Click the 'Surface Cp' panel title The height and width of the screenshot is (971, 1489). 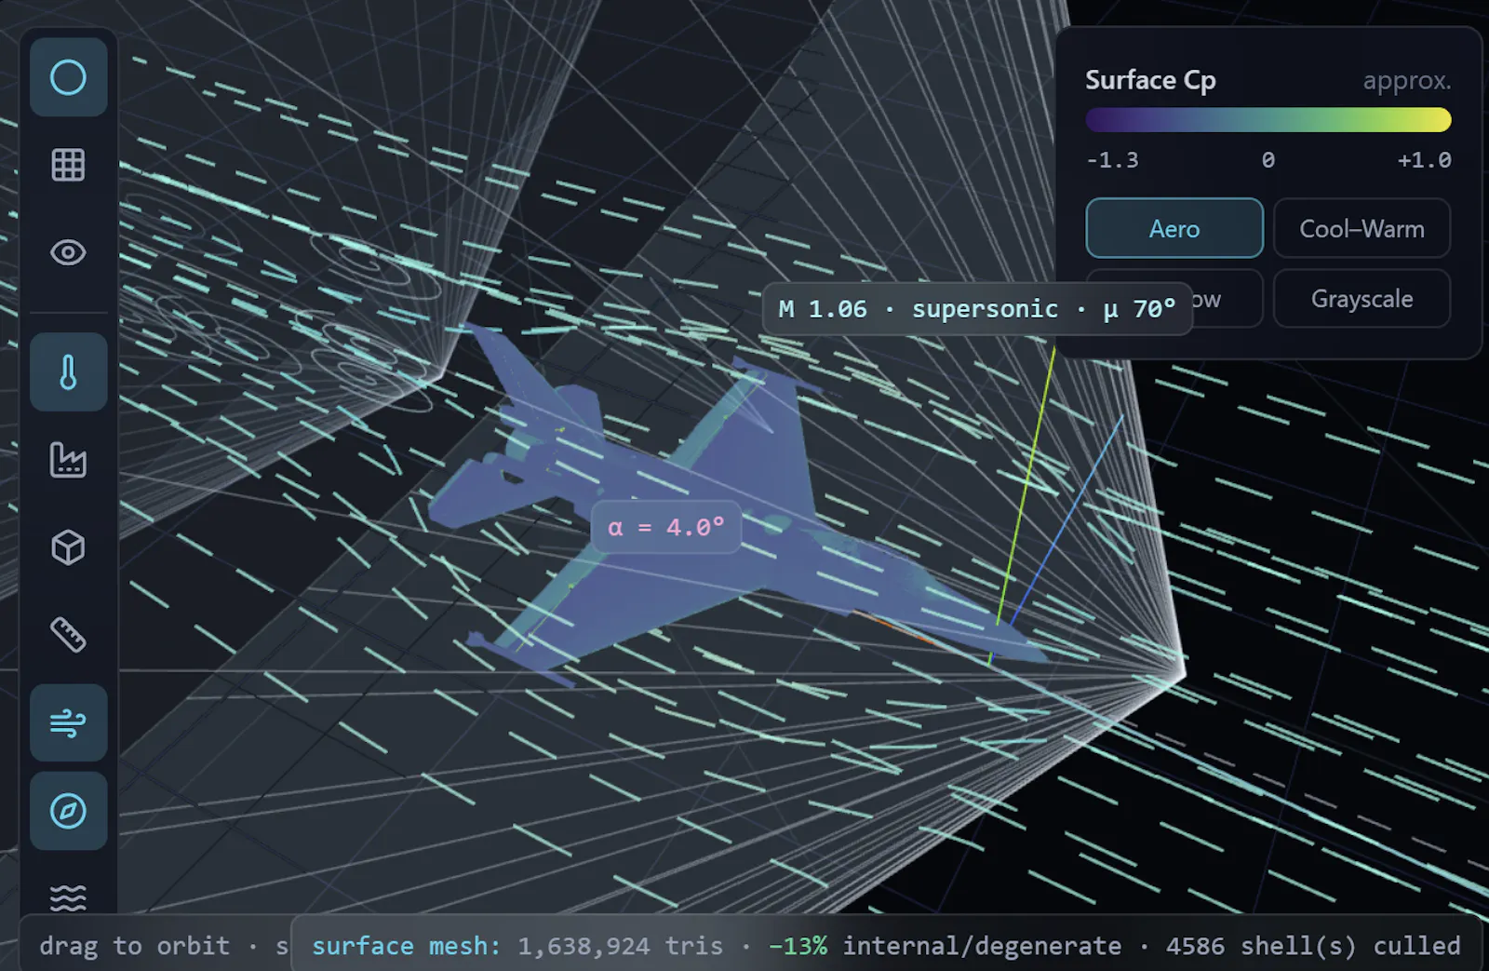click(1150, 81)
